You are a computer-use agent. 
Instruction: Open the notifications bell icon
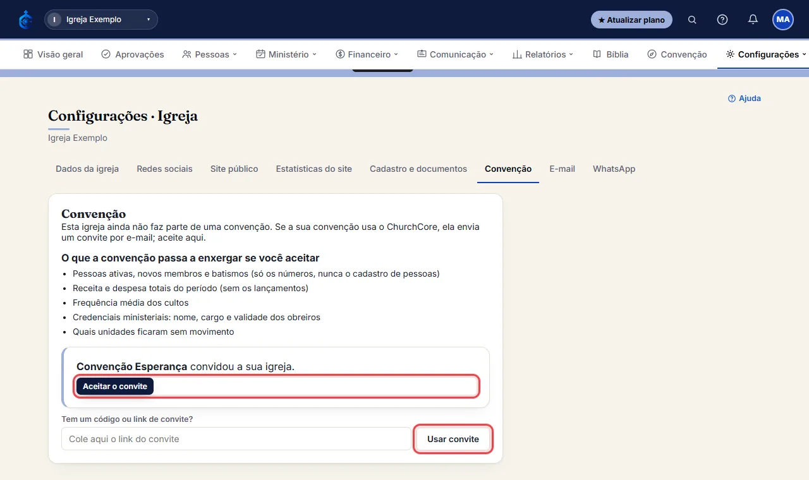click(753, 20)
